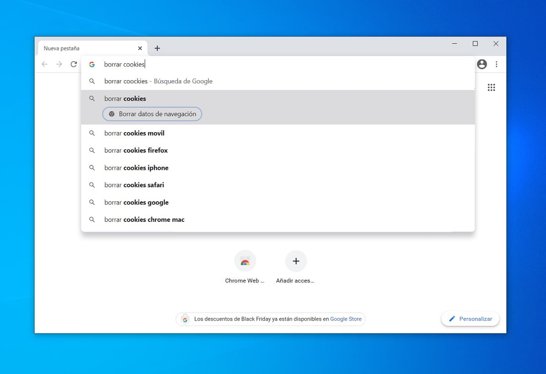Click the pencil icon in Personalizar
Viewport: 546px width, 374px height.
pos(452,319)
